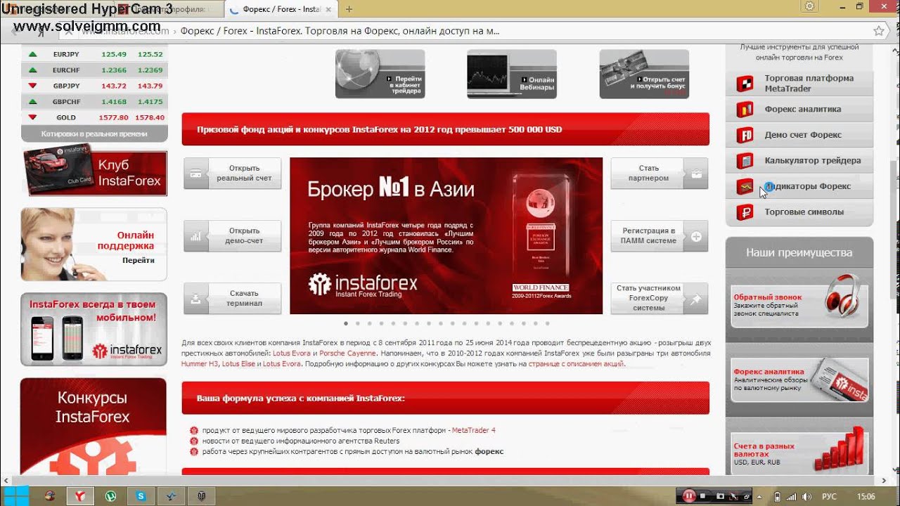Click Стать партнером button

[660, 174]
